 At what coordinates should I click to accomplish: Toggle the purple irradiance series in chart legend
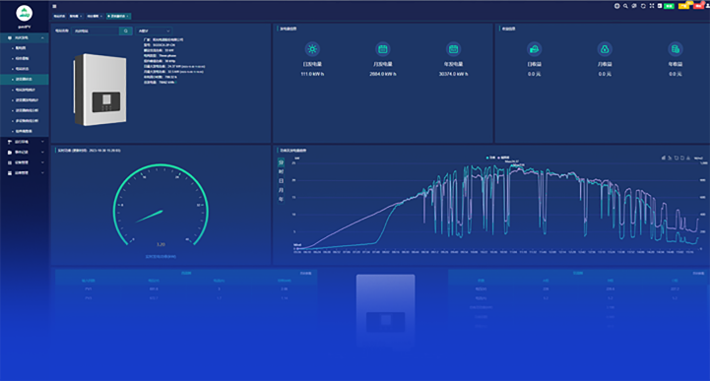point(503,158)
